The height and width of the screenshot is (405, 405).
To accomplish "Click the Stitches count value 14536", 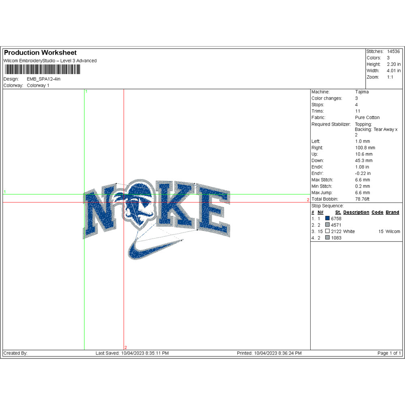I will pyautogui.click(x=393, y=51).
